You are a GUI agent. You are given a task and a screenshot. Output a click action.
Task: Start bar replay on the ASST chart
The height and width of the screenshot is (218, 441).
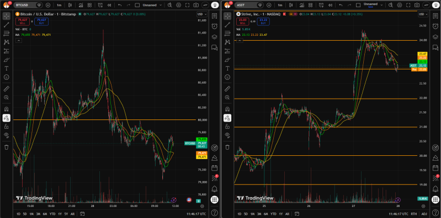pyautogui.click(x=330, y=5)
